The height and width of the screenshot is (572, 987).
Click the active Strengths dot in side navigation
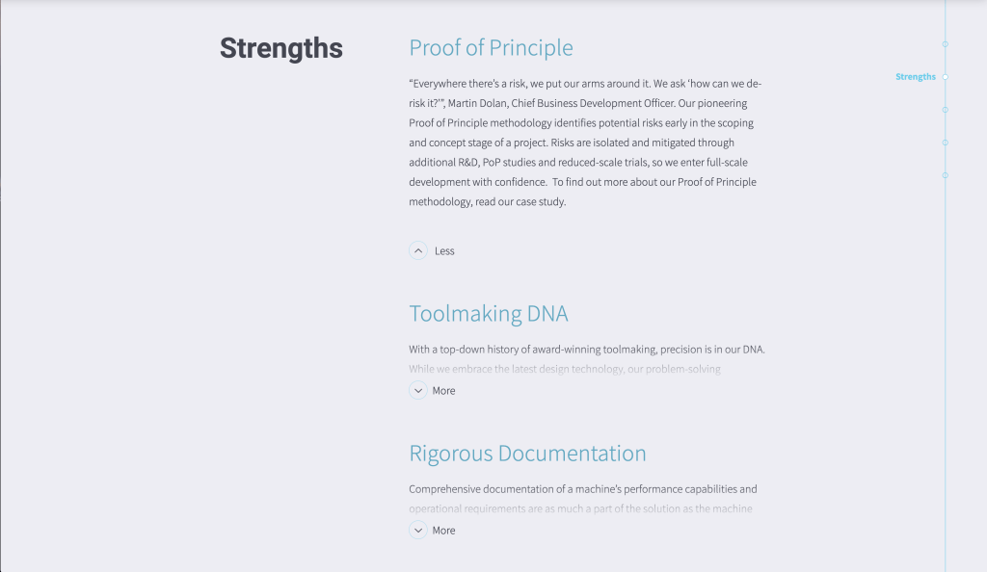(x=945, y=77)
